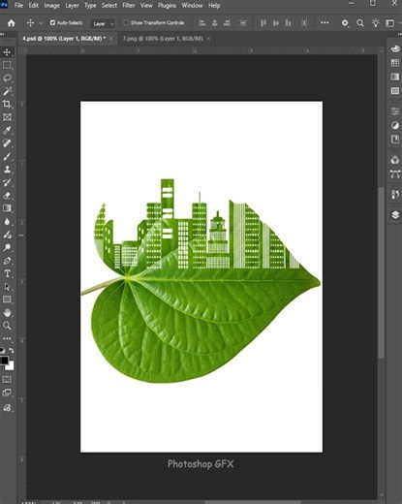Select the Smudge tool below Blur
Screen dimensions: 402x504
pyautogui.click(x=7, y=235)
